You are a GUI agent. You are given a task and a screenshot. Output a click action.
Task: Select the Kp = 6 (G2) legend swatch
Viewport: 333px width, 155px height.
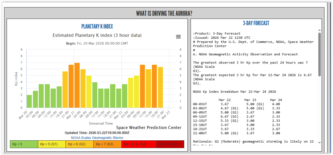tap(79, 144)
